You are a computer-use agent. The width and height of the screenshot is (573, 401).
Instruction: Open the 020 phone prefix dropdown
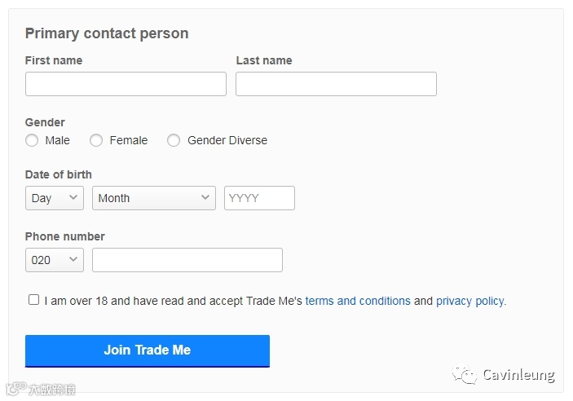[x=54, y=260]
